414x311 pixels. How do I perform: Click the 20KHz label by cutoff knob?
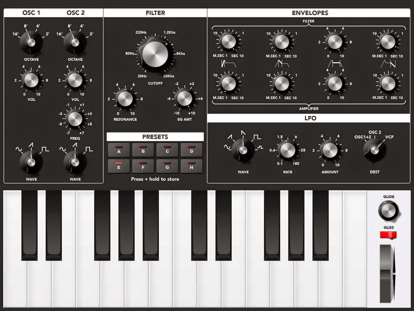pyautogui.click(x=169, y=76)
